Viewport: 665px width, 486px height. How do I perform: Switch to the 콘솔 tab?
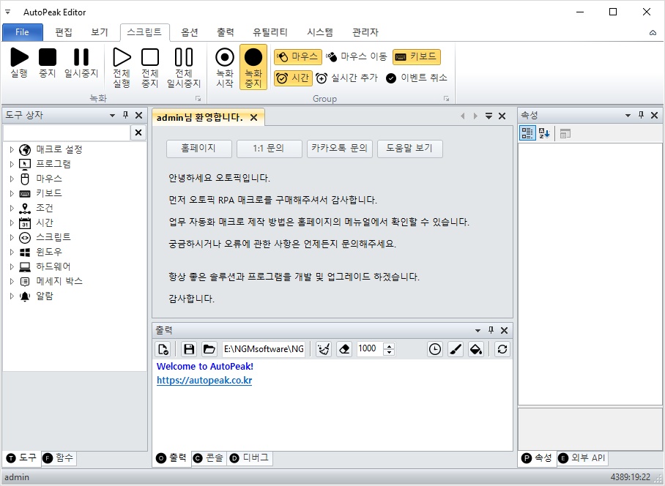pyautogui.click(x=209, y=458)
